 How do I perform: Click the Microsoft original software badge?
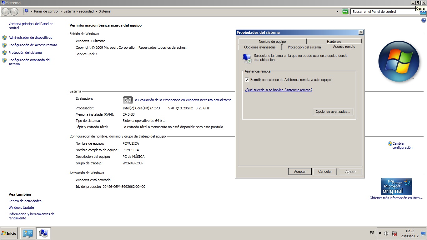tap(397, 187)
